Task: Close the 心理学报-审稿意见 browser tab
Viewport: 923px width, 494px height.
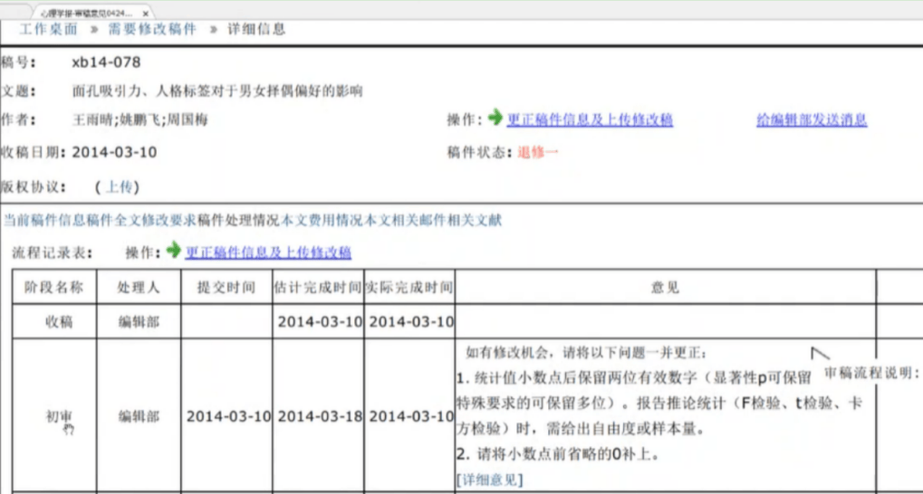Action: coord(146,14)
